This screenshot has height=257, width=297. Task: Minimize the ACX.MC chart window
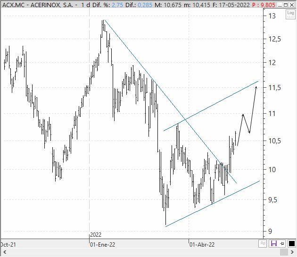point(280,5)
